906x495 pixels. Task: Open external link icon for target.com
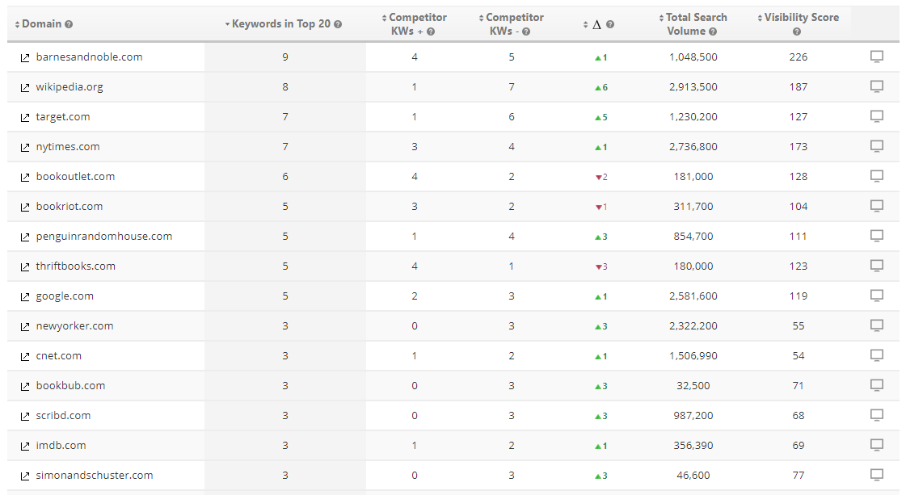[x=25, y=117]
